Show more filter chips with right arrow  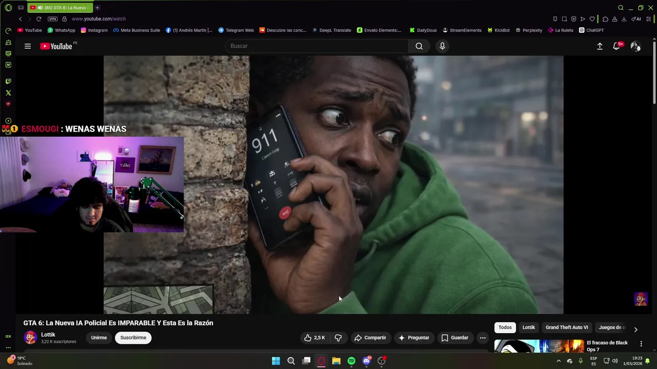click(635, 330)
